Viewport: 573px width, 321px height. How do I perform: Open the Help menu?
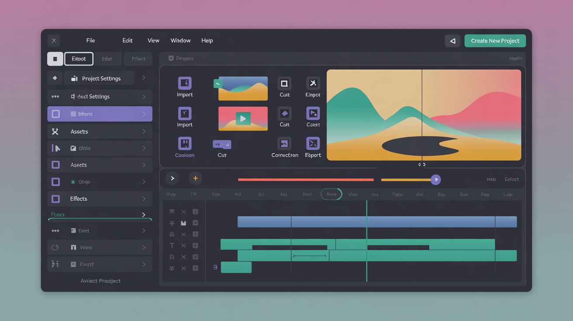[207, 41]
